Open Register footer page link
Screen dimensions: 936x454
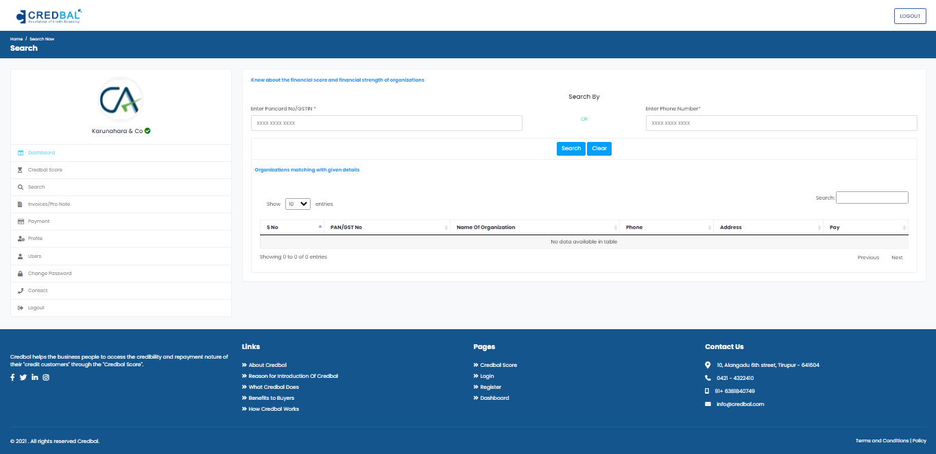[490, 387]
